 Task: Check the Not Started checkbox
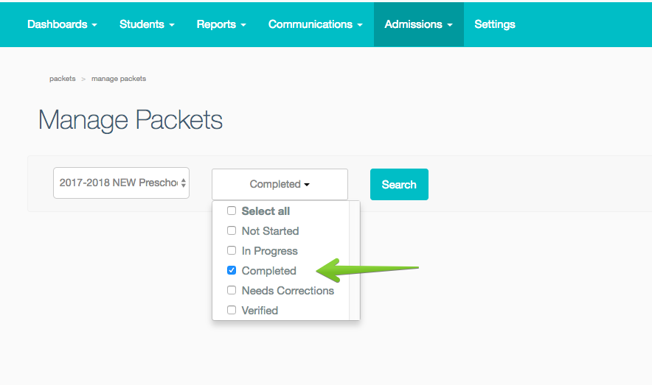tap(232, 230)
